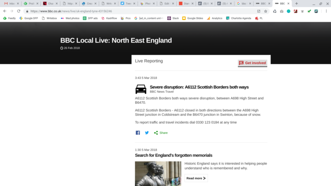Image resolution: width=331 pixels, height=186 pixels.
Task: Share the A6112 post on Facebook
Action: (x=137, y=133)
